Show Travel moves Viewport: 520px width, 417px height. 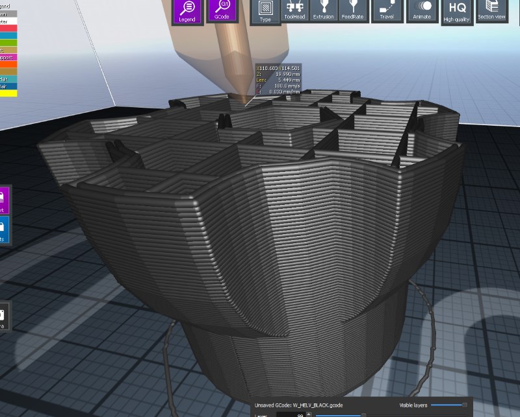coord(387,10)
